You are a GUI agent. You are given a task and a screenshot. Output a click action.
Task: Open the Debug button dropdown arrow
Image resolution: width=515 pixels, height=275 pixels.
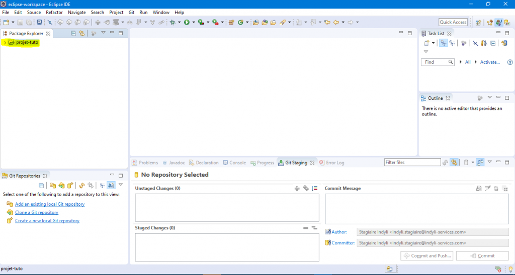[x=180, y=22]
